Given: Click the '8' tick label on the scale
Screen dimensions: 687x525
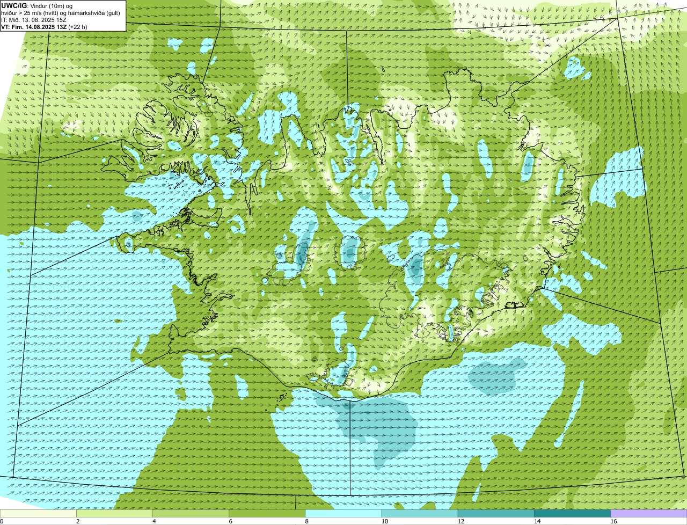Looking at the screenshot, I should (306, 521).
